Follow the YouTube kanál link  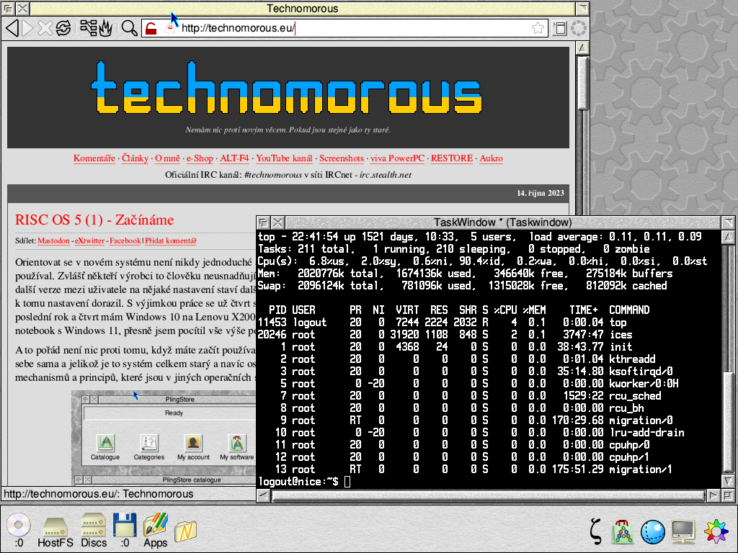[284, 158]
